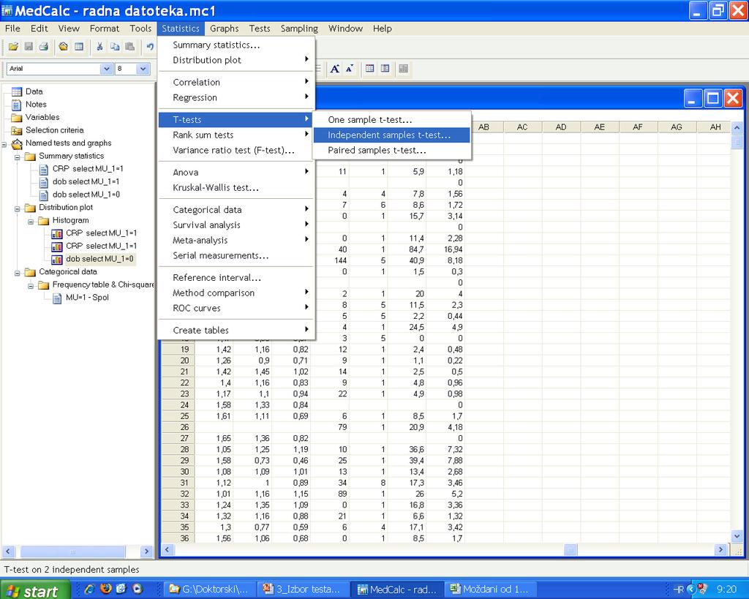749x599 pixels.
Task: Open the Rank sum tests submenu
Action: click(236, 135)
